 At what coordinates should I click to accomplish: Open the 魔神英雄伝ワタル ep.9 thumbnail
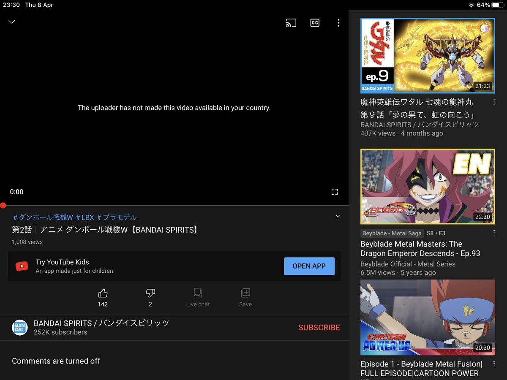coord(428,55)
